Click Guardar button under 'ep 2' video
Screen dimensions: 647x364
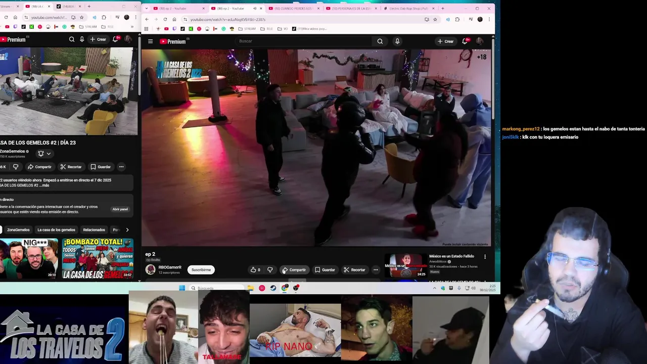325,270
